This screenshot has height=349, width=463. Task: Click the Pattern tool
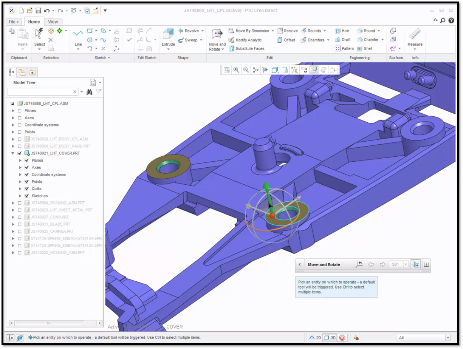click(x=344, y=49)
